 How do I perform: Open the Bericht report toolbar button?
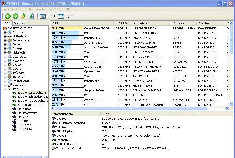click(48, 16)
